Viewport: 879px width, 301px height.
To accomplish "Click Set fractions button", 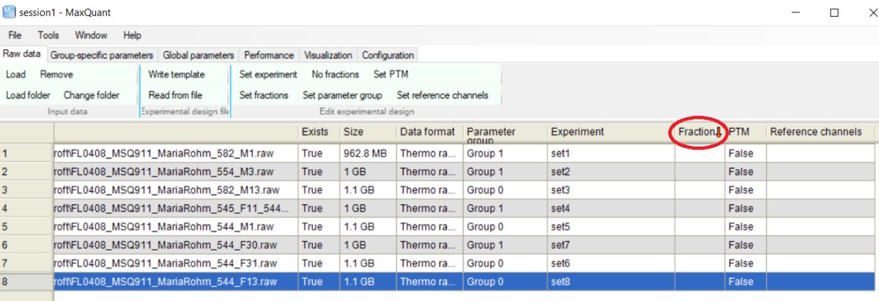I will click(264, 95).
